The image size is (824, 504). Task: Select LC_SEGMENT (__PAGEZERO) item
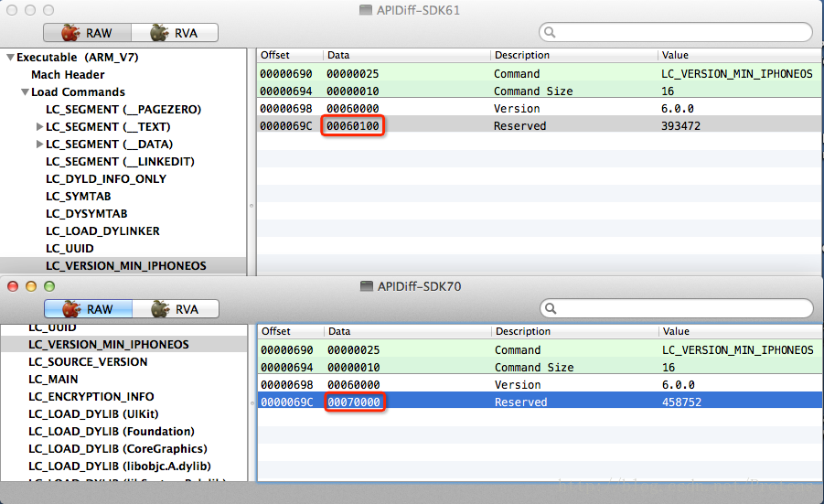[x=123, y=110]
